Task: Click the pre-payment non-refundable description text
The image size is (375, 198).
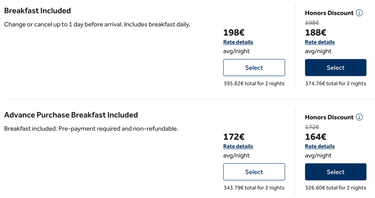Action: 91,129
